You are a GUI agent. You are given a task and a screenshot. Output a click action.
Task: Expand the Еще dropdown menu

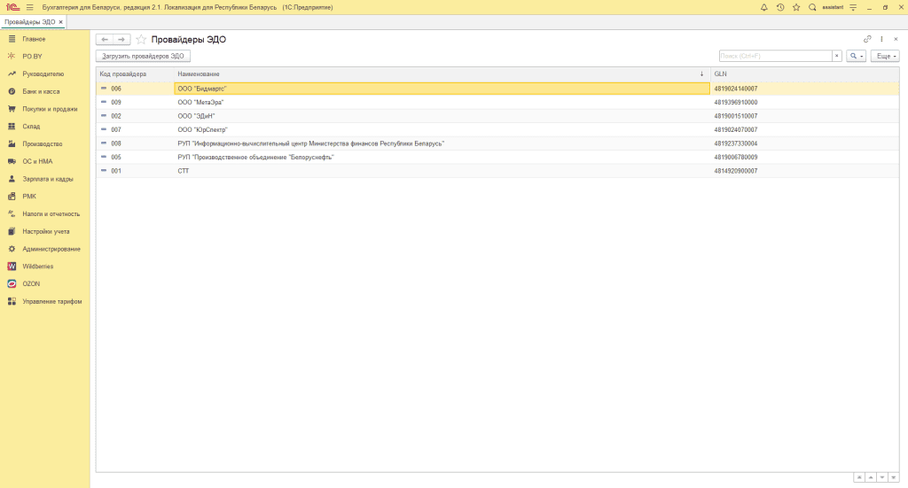tap(884, 56)
